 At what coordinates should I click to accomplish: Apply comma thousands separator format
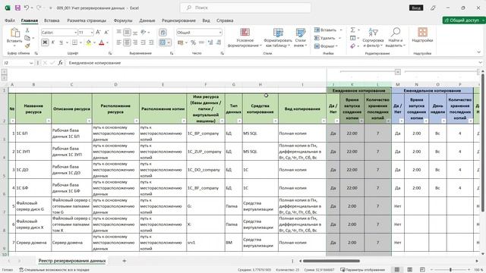(x=201, y=42)
